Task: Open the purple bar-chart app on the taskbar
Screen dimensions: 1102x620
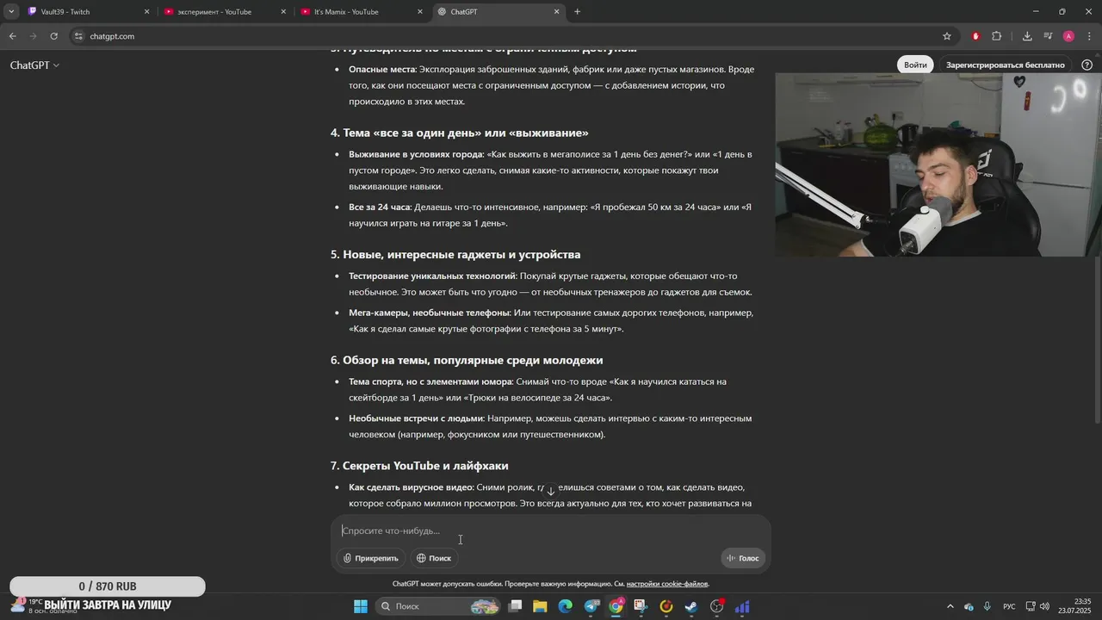Action: pyautogui.click(x=742, y=606)
